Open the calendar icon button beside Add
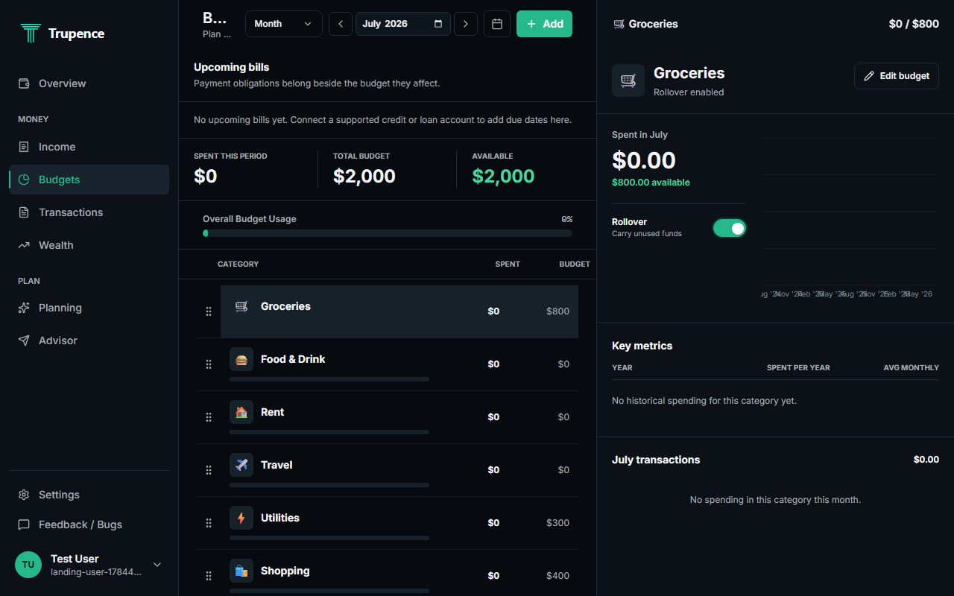 (497, 24)
